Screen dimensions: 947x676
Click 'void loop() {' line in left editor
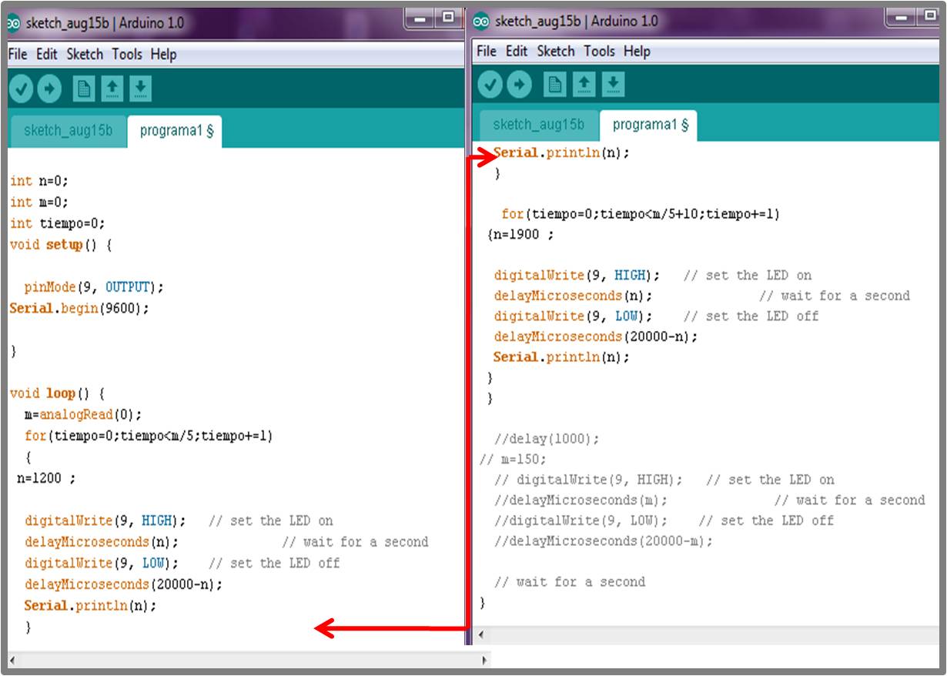[x=57, y=393]
